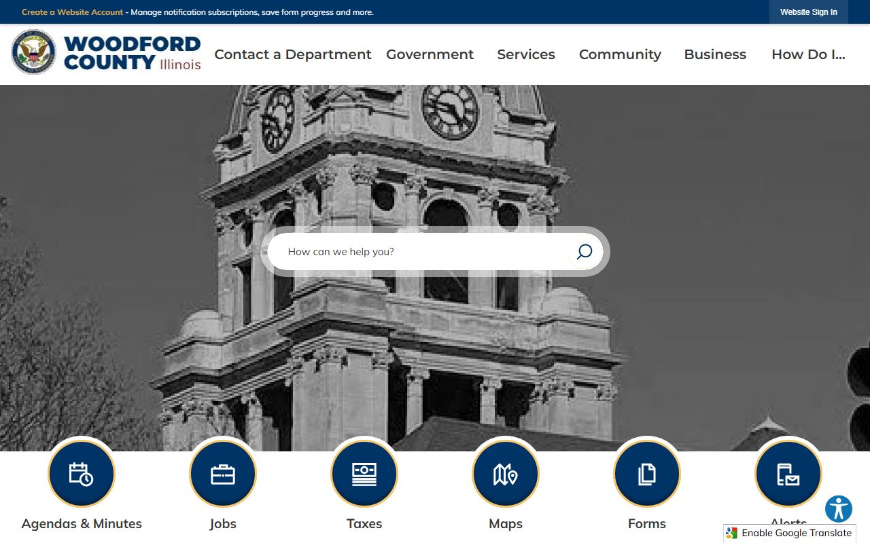
Task: Open the Taxes money icon
Action: pos(364,474)
